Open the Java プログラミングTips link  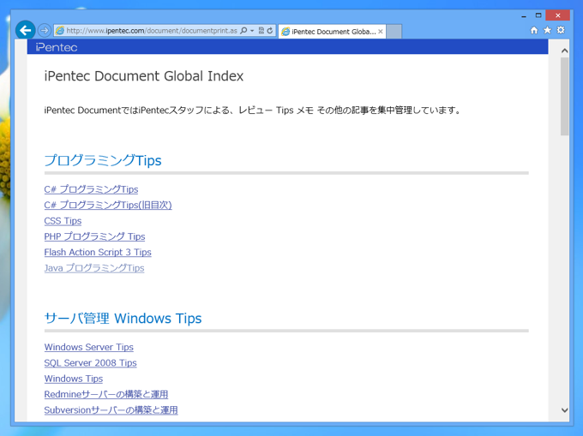tap(94, 268)
